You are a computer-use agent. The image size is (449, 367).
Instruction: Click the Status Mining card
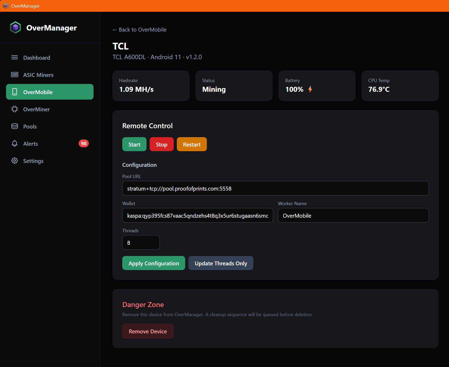click(x=234, y=86)
